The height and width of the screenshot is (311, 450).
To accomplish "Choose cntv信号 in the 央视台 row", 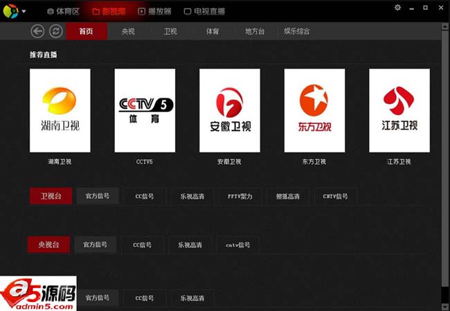I will [238, 245].
